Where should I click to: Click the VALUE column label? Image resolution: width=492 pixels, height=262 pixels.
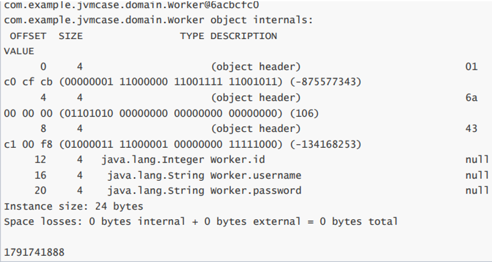pos(19,51)
